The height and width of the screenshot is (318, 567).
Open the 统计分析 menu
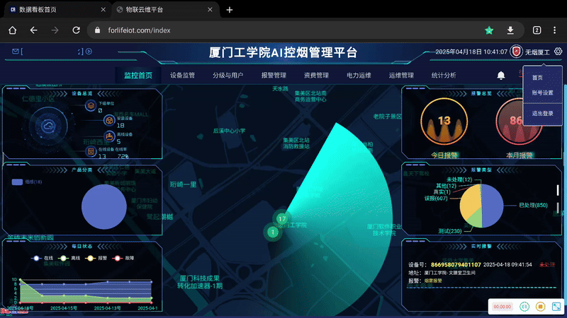444,76
